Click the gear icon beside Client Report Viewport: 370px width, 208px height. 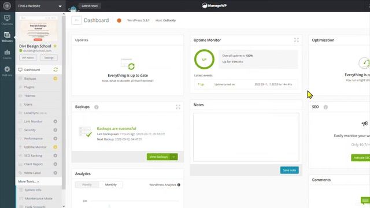click(55, 164)
